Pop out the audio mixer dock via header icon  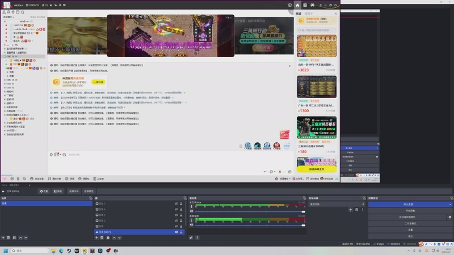tap(304, 198)
